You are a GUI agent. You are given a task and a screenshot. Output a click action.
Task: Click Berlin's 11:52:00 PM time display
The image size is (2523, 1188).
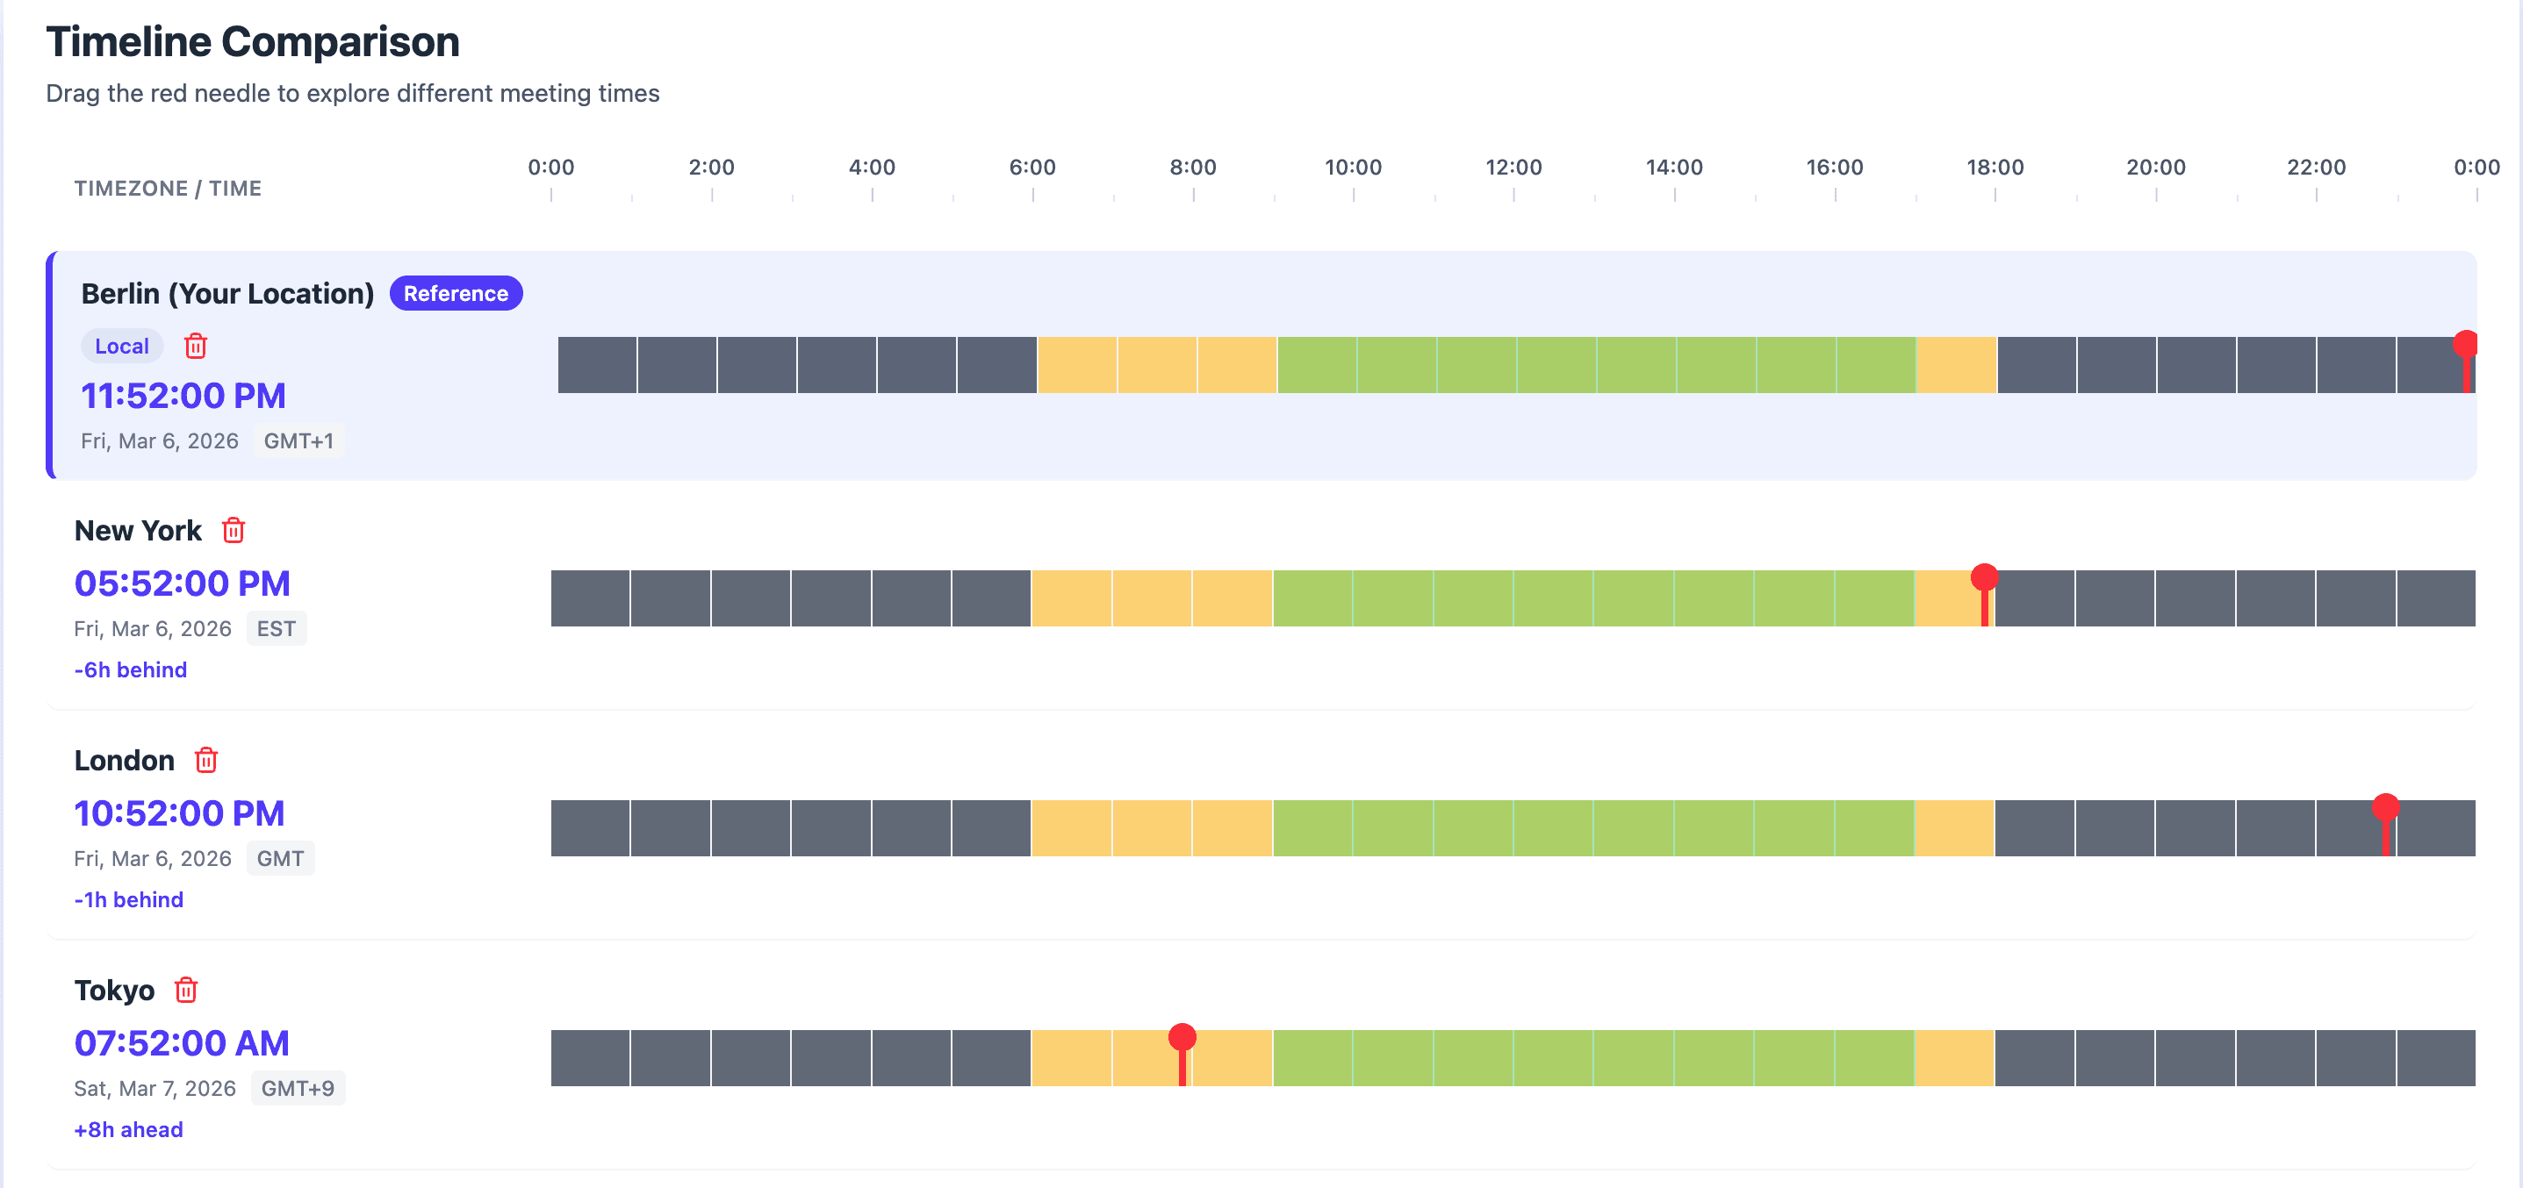point(183,397)
